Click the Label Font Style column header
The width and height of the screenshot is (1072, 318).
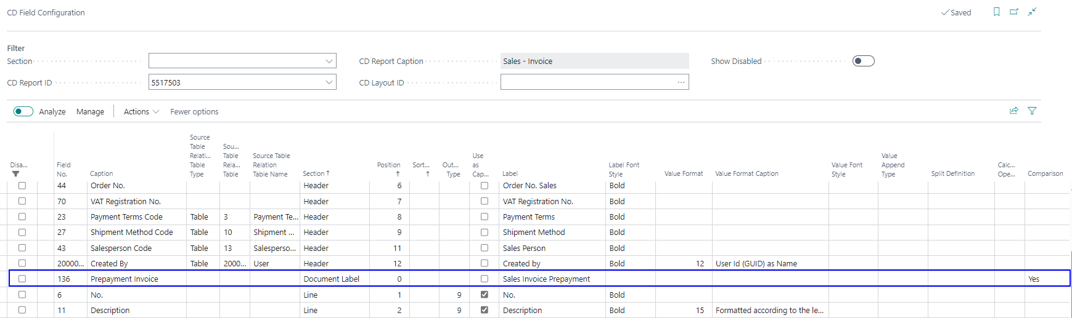pyautogui.click(x=624, y=169)
